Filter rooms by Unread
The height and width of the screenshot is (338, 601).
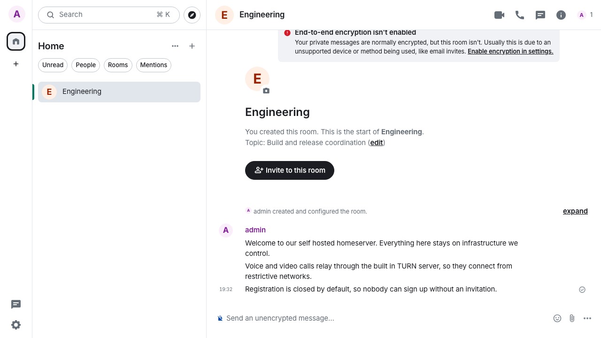(x=53, y=65)
